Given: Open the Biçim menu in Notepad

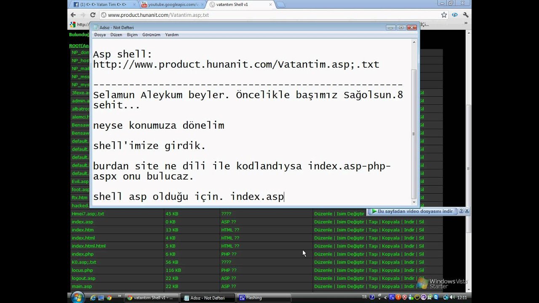Looking at the screenshot, I should click(x=132, y=35).
